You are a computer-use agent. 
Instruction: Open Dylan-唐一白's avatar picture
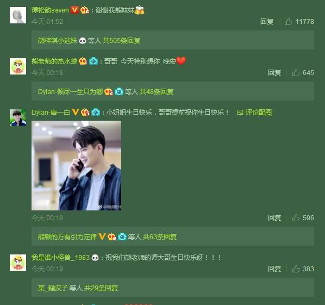point(18,117)
